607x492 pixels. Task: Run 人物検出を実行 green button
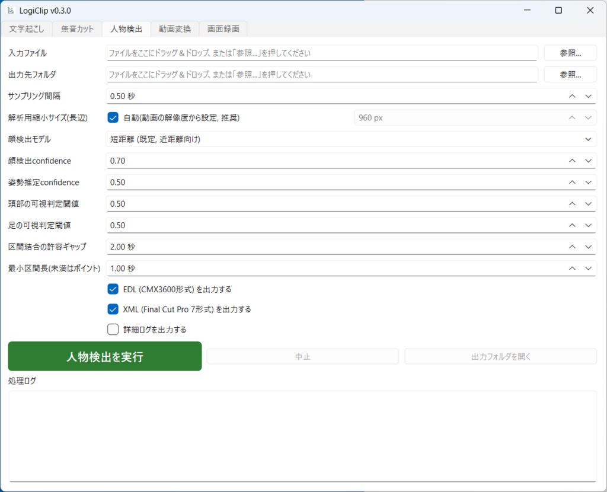(x=105, y=356)
